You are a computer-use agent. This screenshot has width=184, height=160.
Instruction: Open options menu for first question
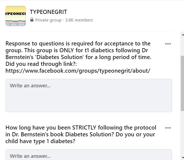tap(168, 44)
